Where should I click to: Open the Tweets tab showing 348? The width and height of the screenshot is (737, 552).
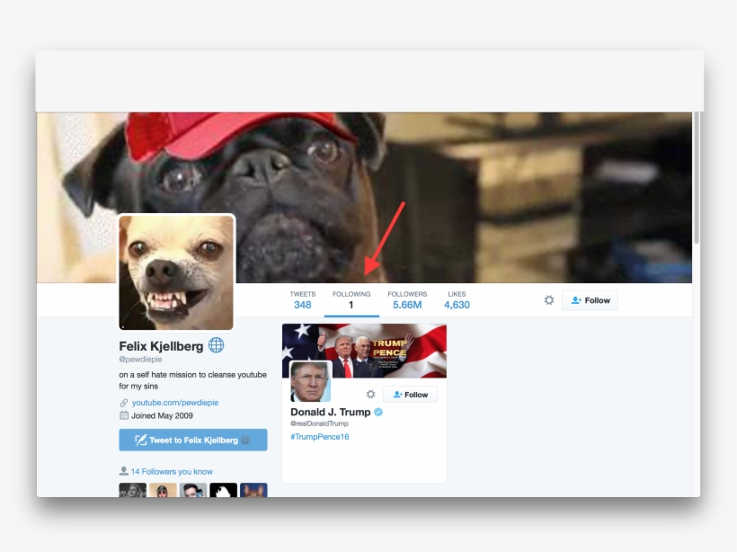(302, 300)
